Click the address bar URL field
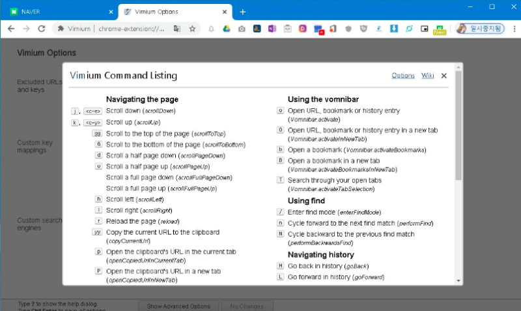 tap(130, 29)
